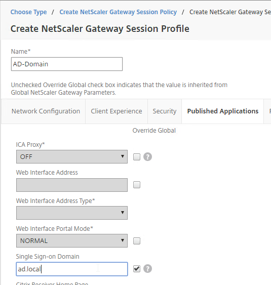Screen dimensions: 271x285
Task: Open Web Interface Portal Mode dropdown
Action: [72, 240]
